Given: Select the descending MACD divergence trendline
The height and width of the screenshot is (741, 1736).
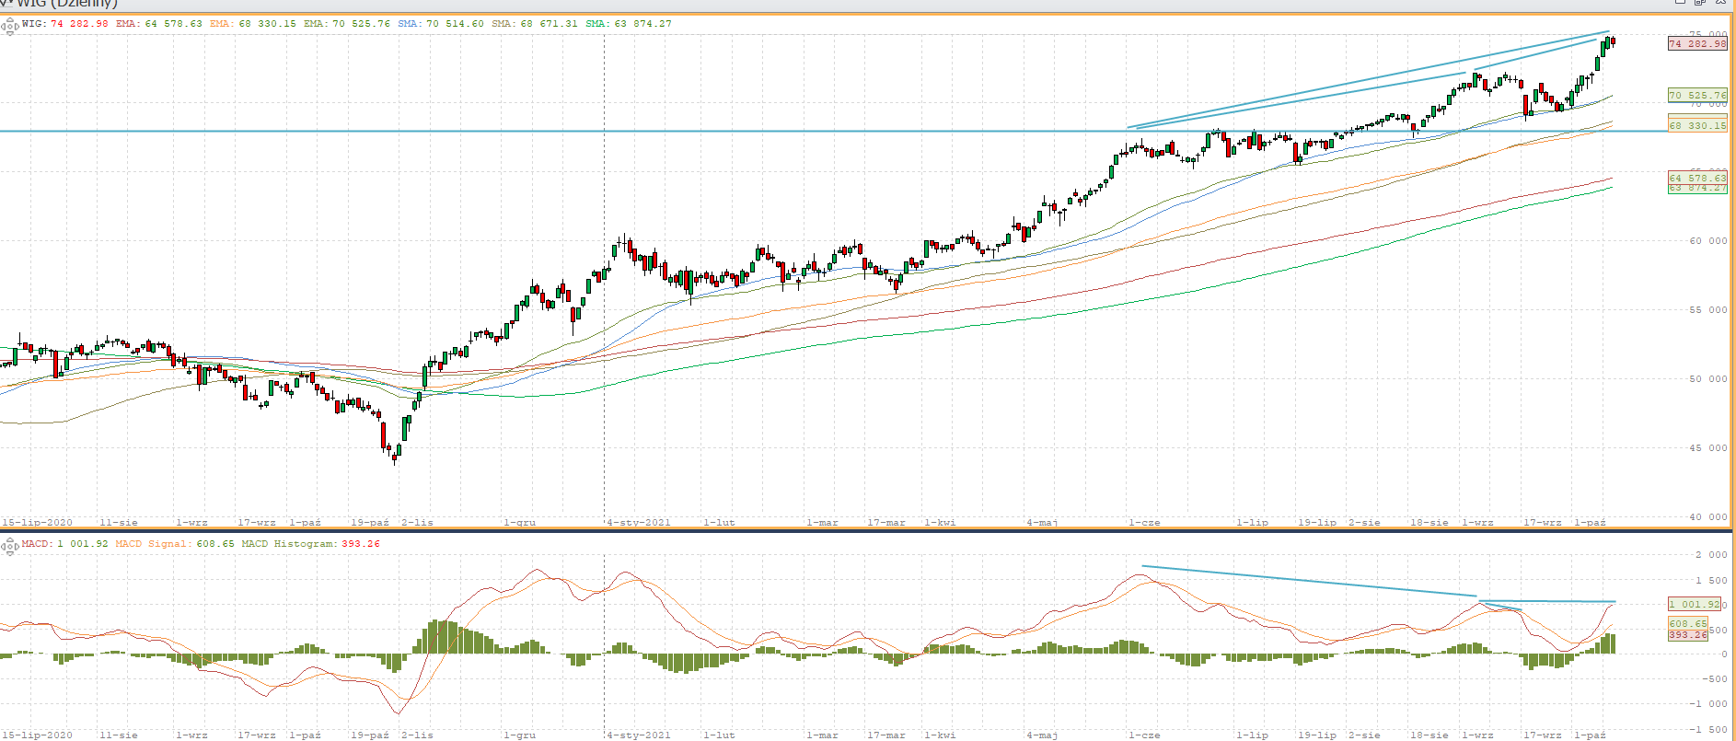Looking at the screenshot, I should coord(1307,581).
